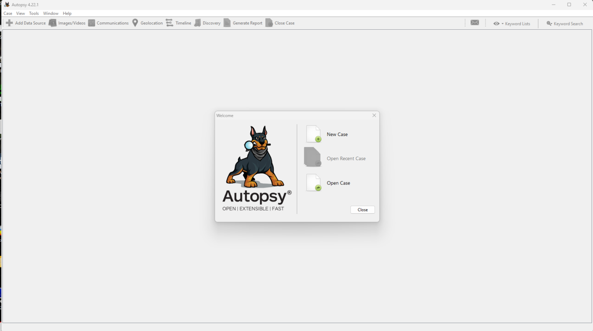Open the Images/Videos gallery icon
This screenshot has width=593, height=331.
tap(53, 23)
